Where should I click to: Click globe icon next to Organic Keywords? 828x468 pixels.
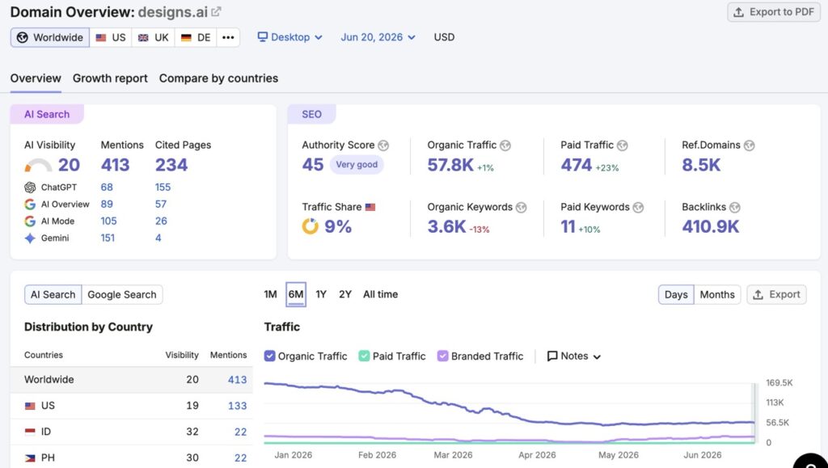point(522,208)
